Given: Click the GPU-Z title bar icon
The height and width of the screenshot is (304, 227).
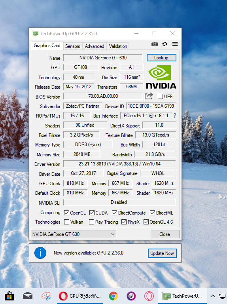Looking at the screenshot, I should pyautogui.click(x=35, y=33).
